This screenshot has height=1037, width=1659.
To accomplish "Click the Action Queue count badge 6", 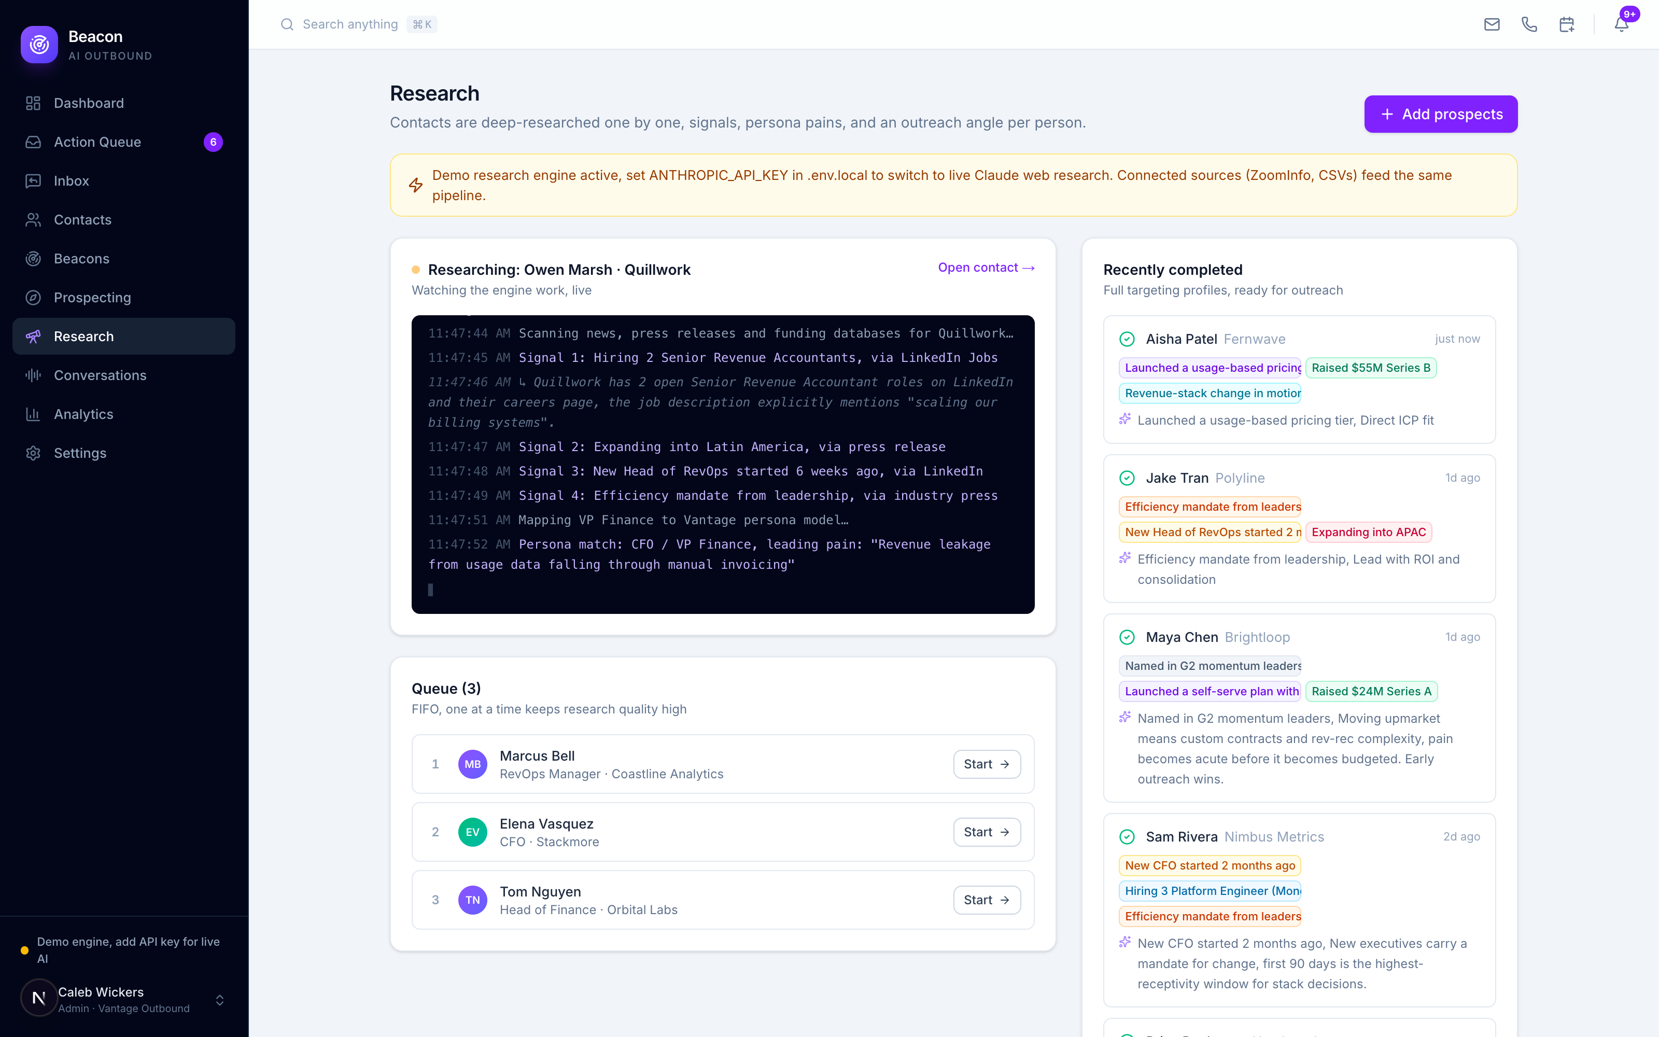I will pyautogui.click(x=213, y=142).
